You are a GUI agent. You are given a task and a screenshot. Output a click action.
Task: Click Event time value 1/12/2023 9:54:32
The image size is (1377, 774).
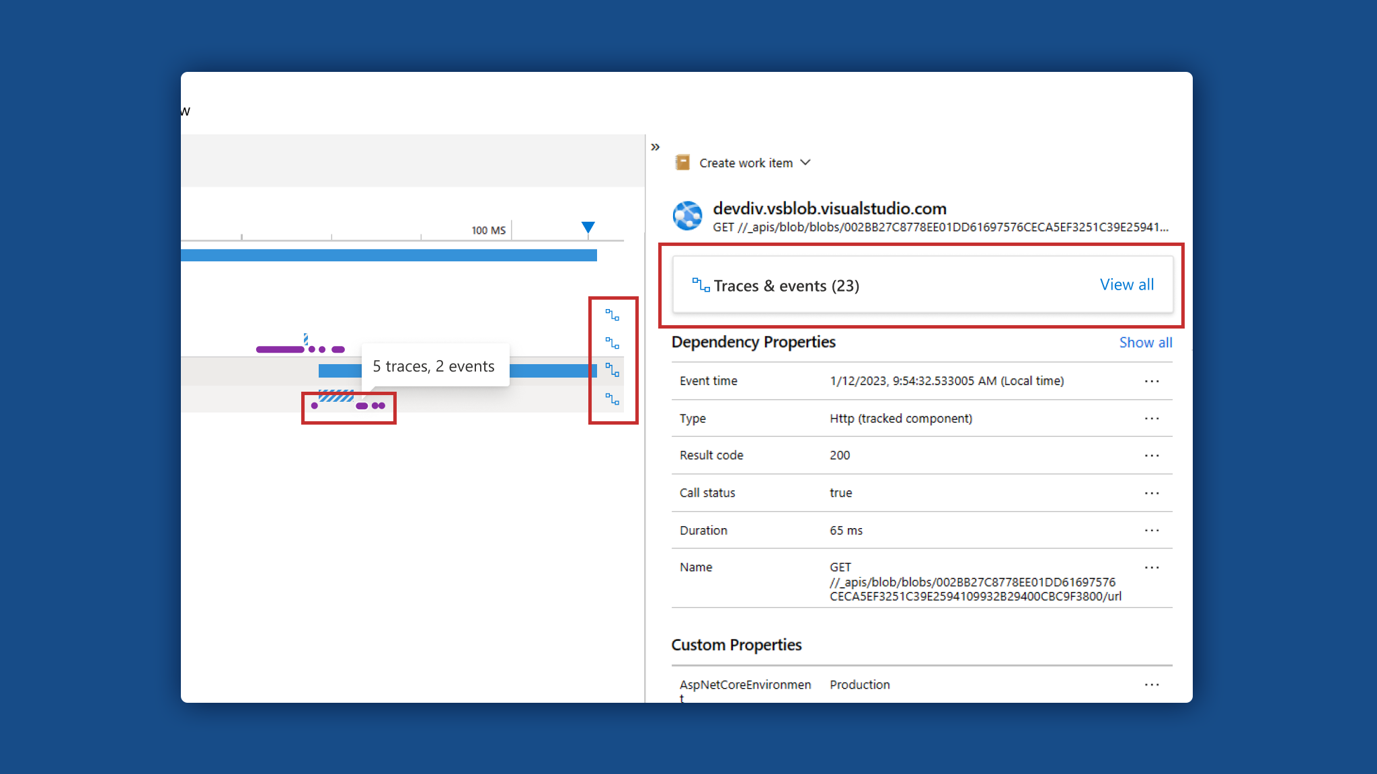pyautogui.click(x=947, y=381)
